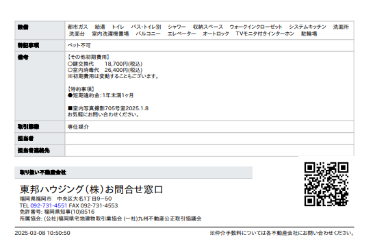Select the company name 東邦ハウジング(株)お問合せ窓口

coord(91,190)
